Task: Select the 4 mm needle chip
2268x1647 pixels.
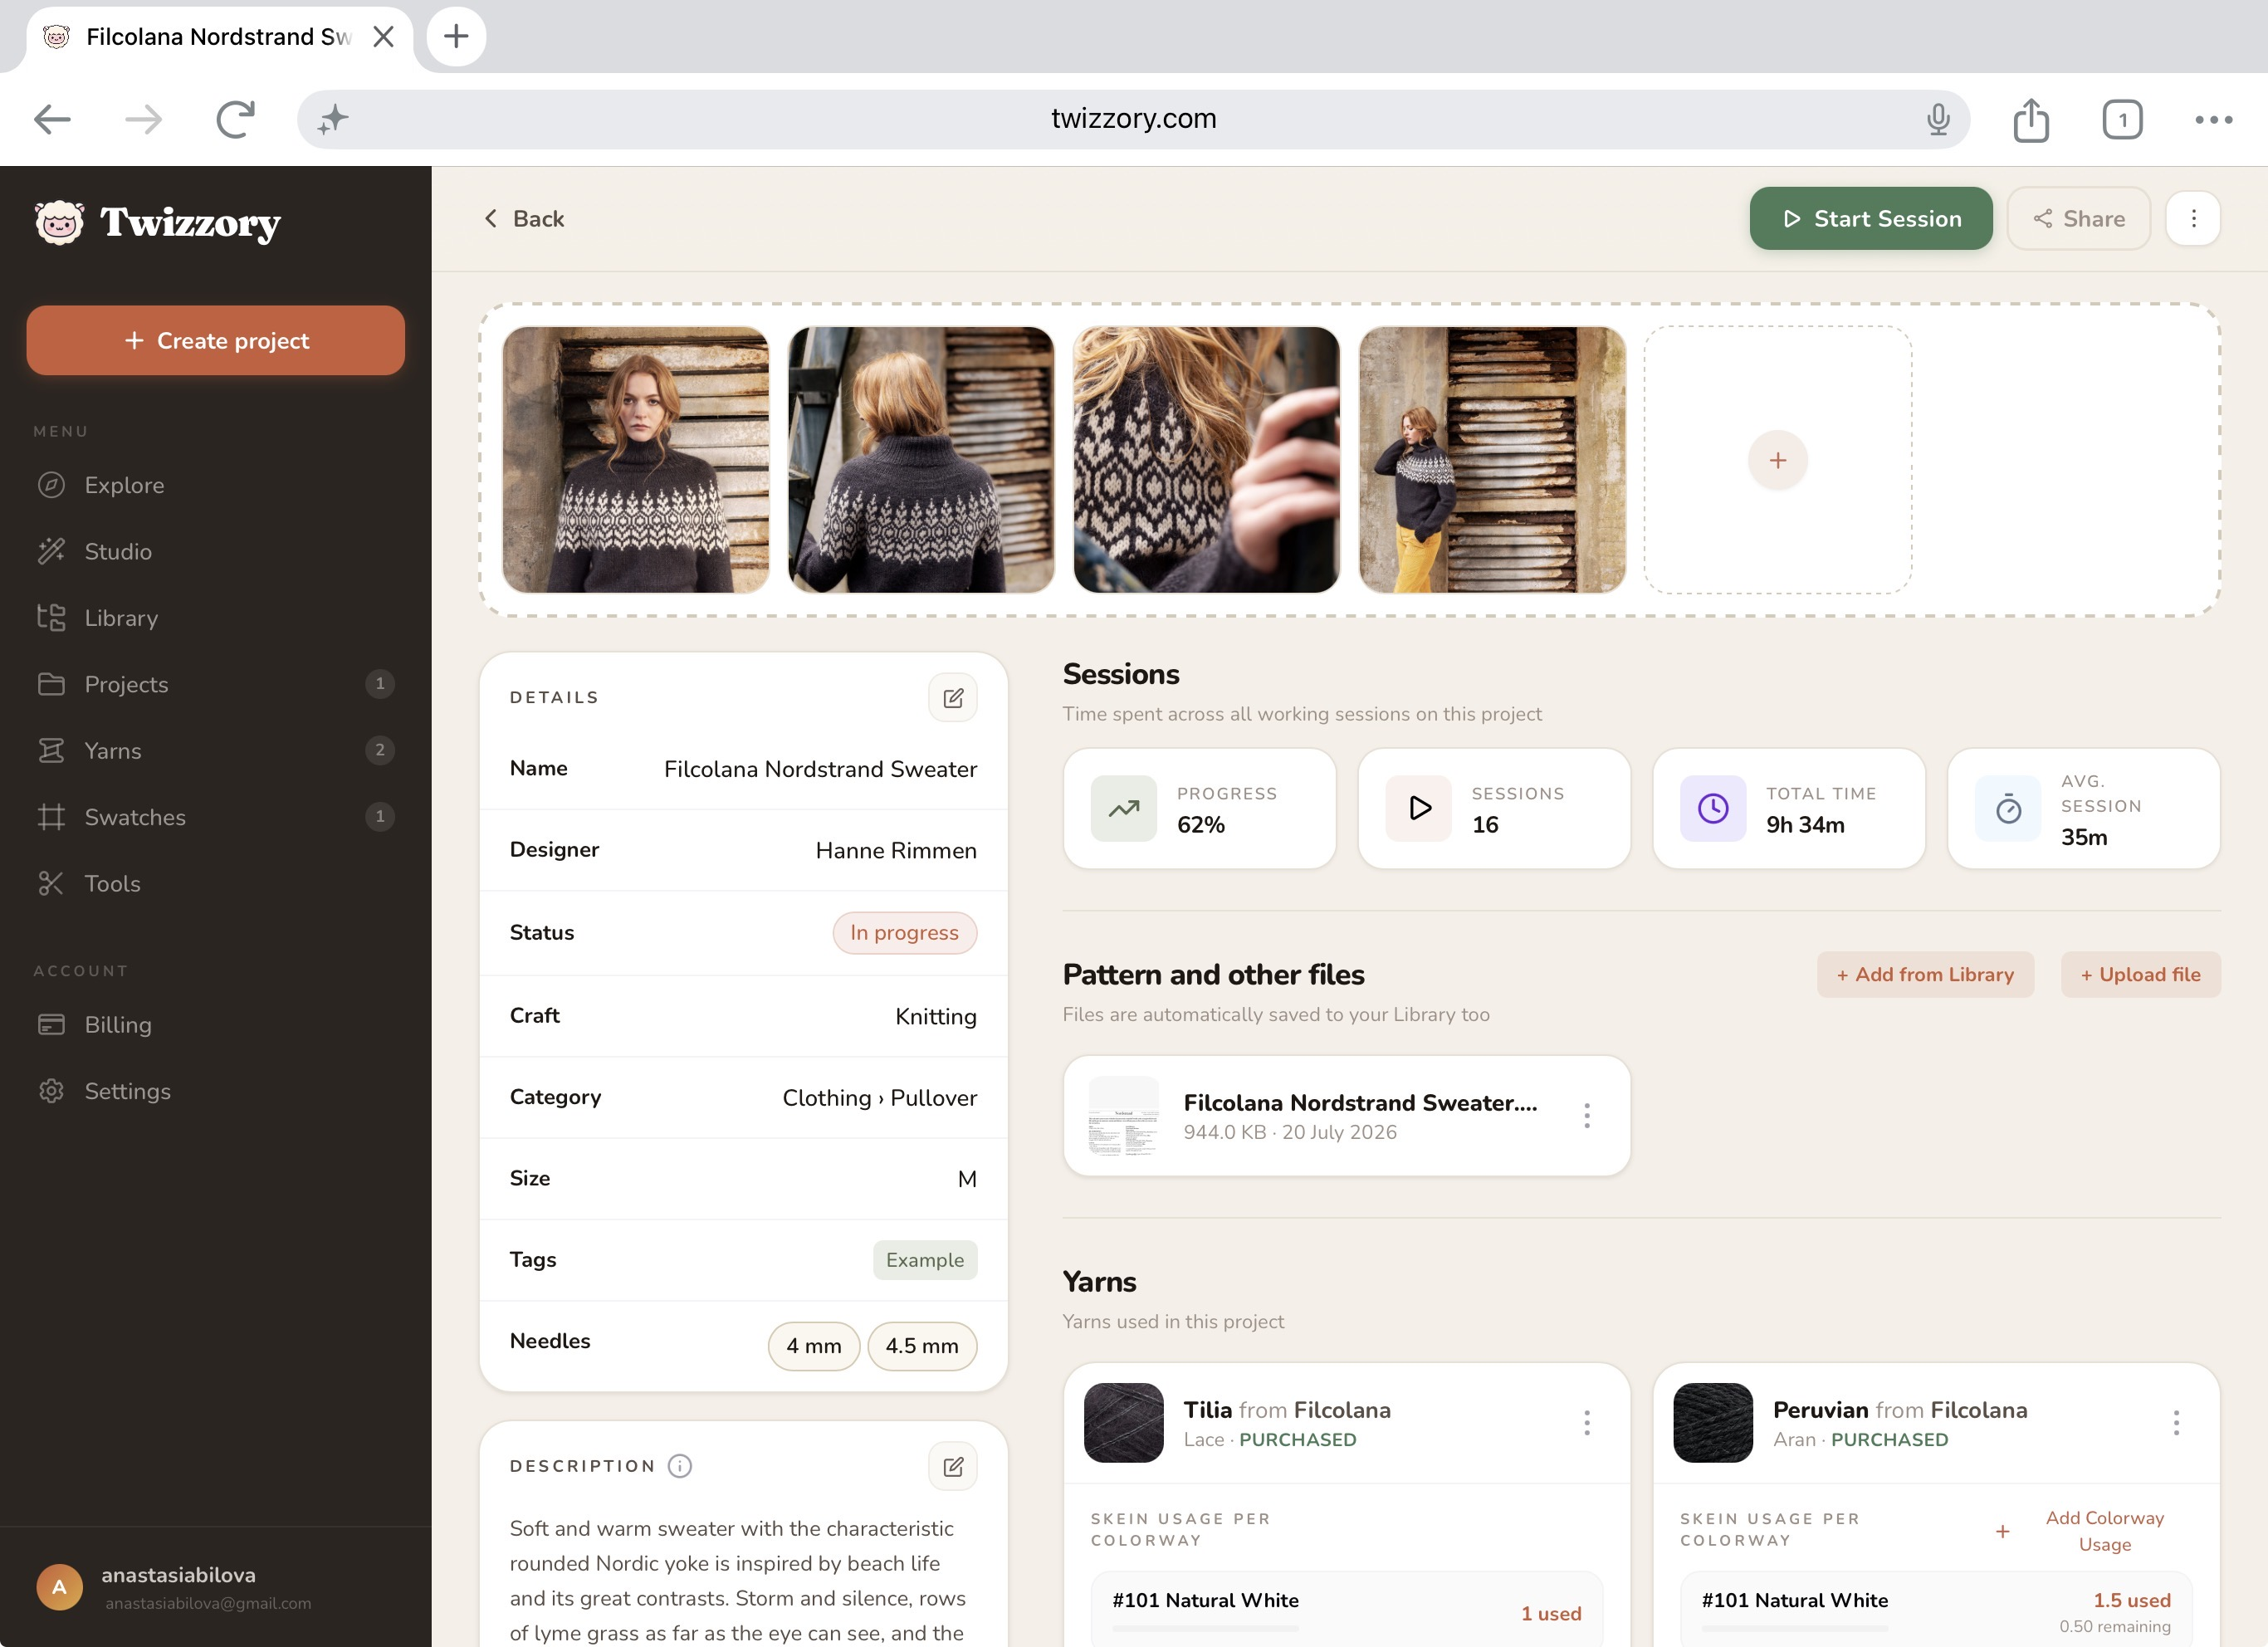Action: pyautogui.click(x=814, y=1346)
